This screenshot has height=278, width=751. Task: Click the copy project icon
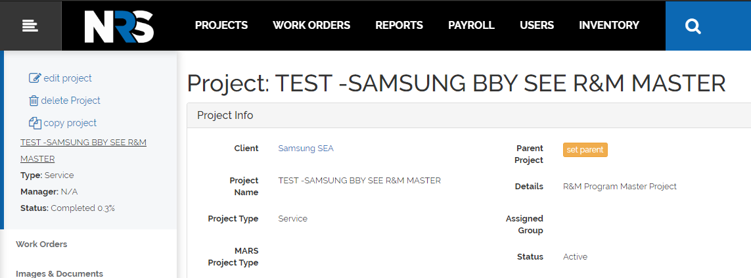click(x=35, y=123)
